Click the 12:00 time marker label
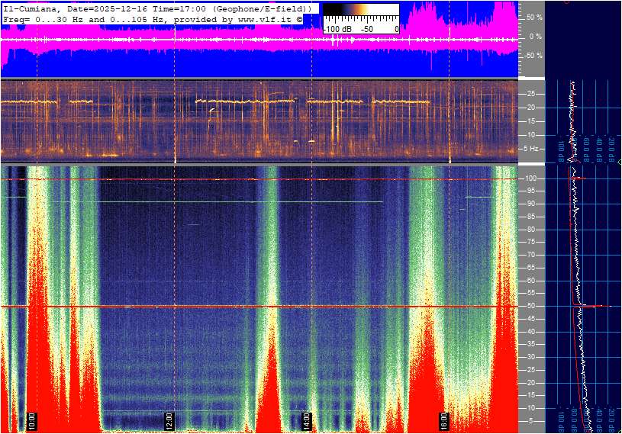 pyautogui.click(x=169, y=420)
